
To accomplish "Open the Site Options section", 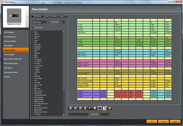I will coord(16,46).
